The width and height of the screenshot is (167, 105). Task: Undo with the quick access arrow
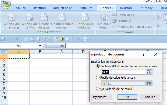click(9, 39)
